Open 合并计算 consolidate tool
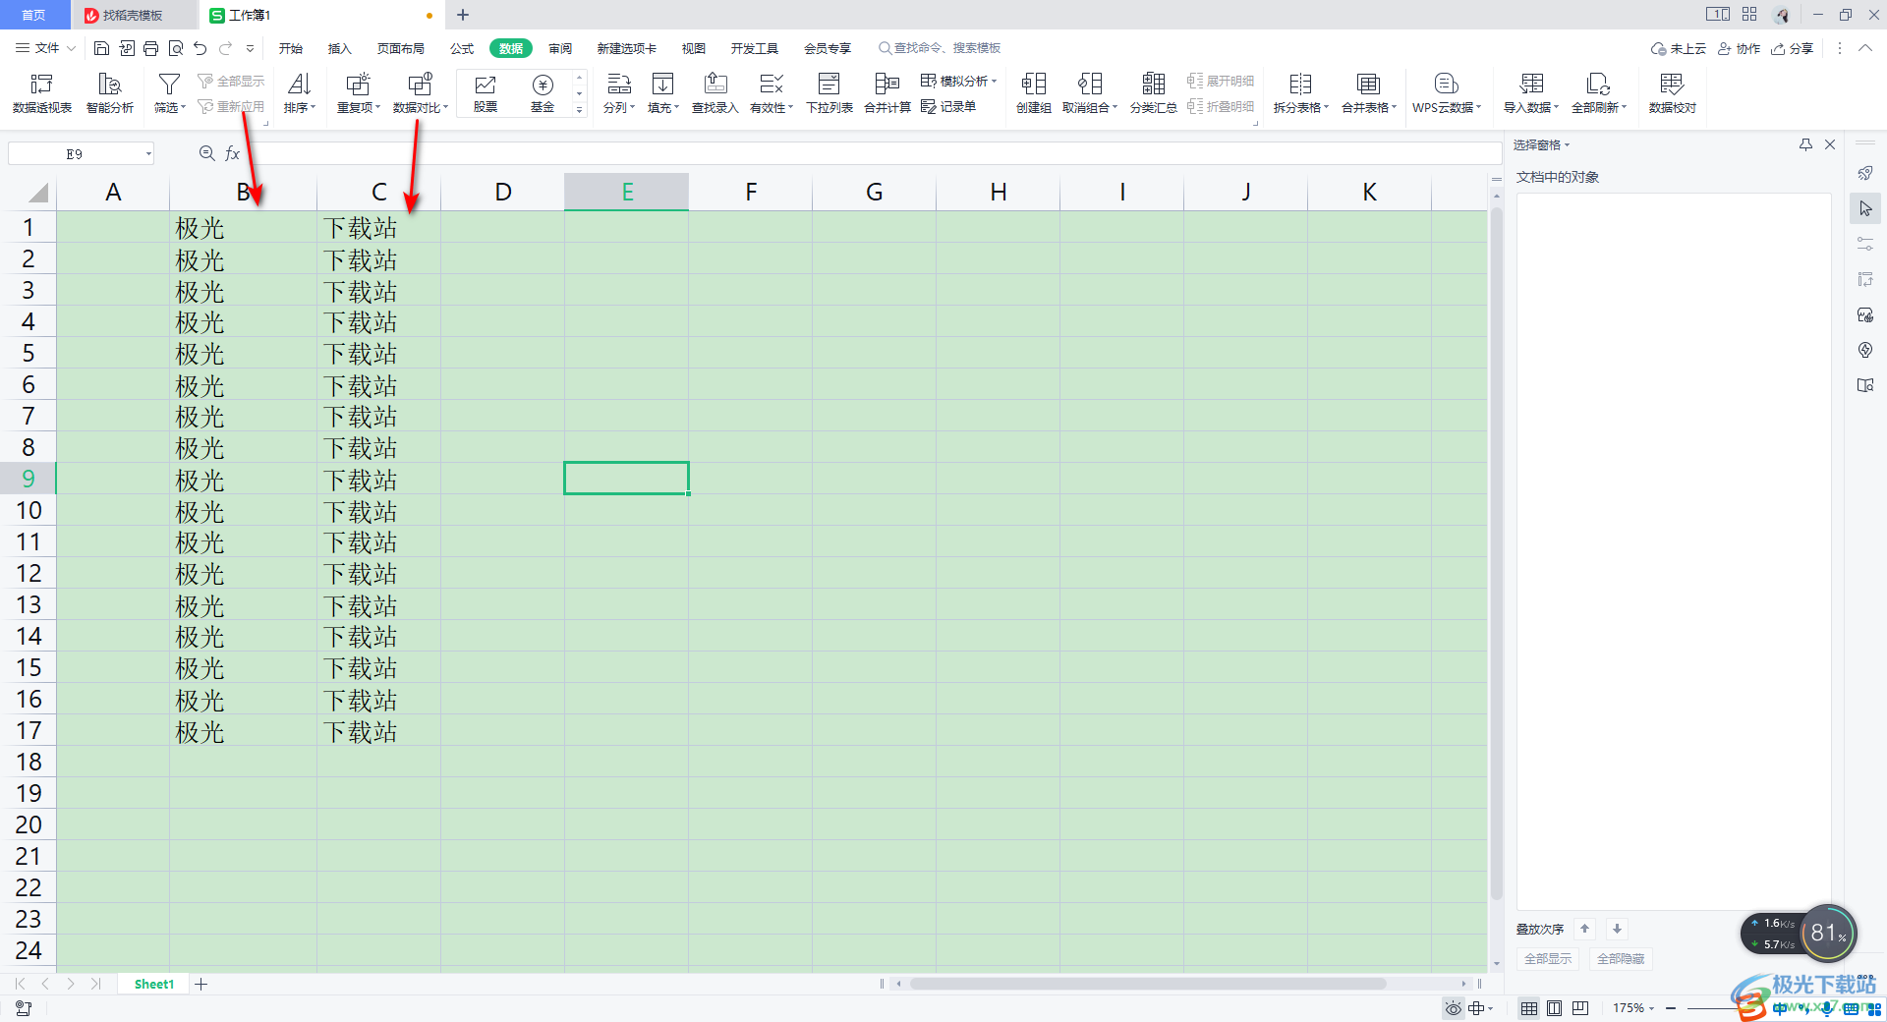 click(887, 93)
